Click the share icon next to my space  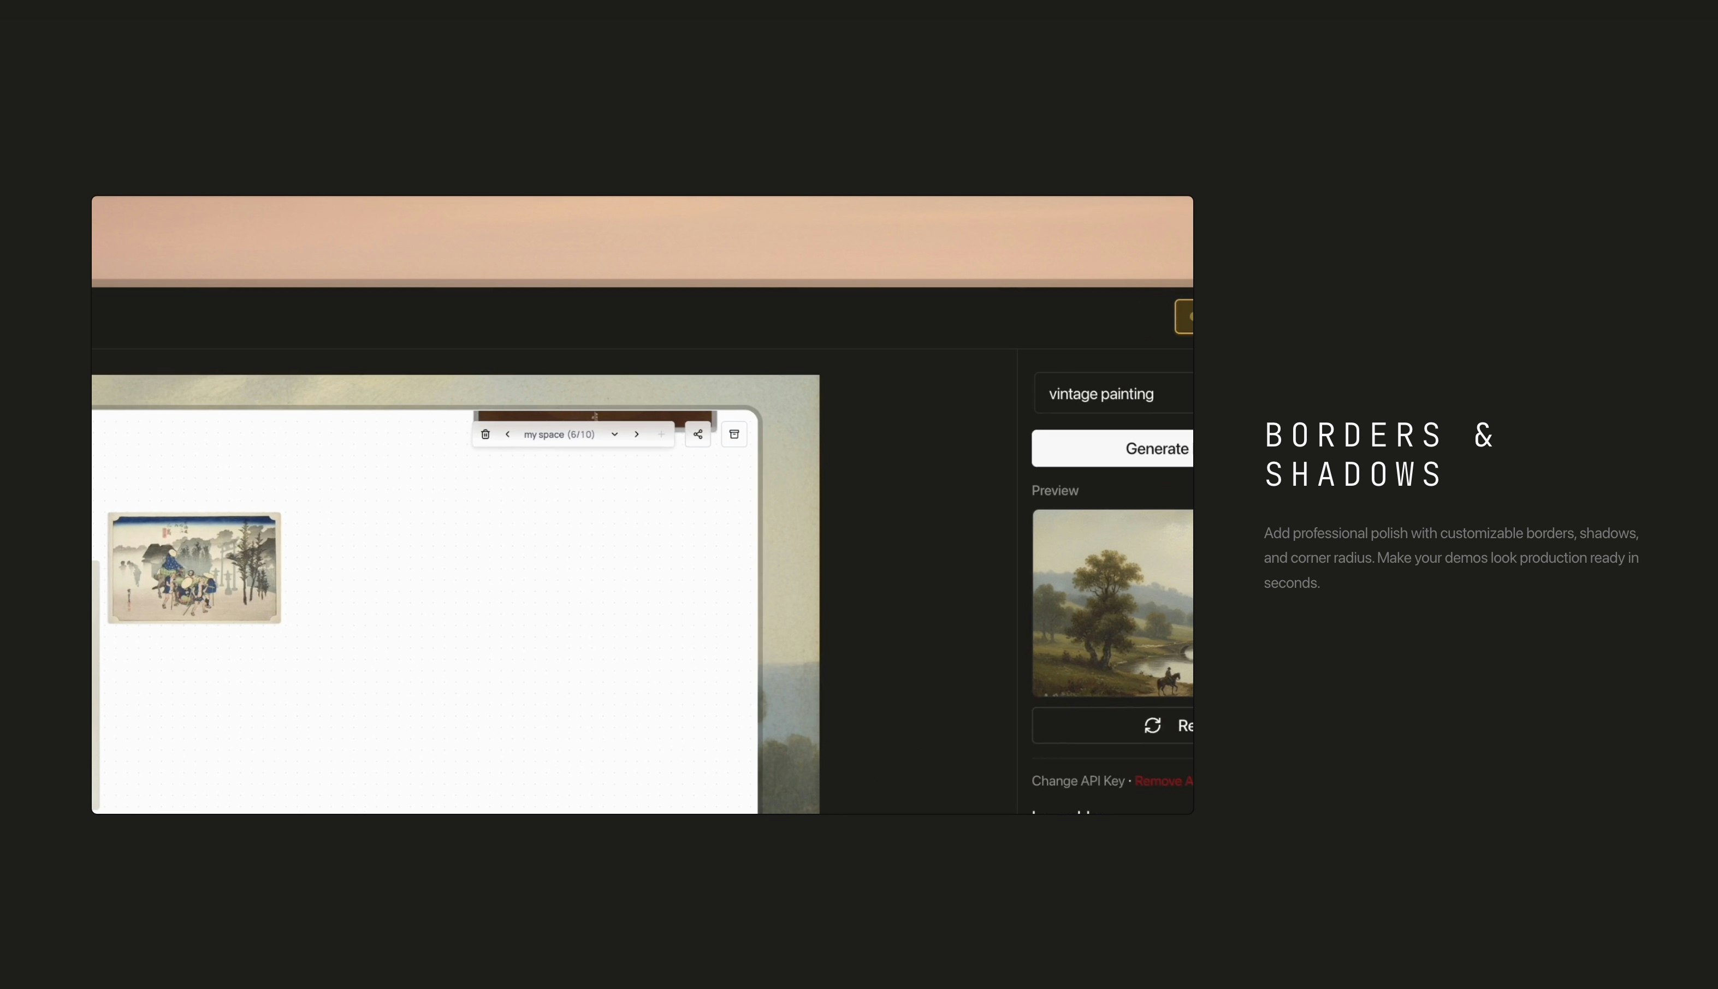[697, 434]
